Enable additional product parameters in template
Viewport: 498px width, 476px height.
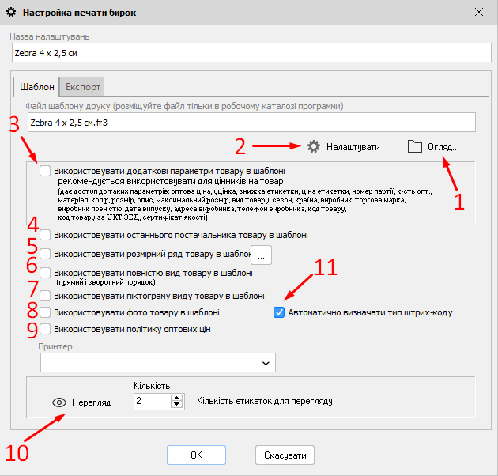coord(46,170)
